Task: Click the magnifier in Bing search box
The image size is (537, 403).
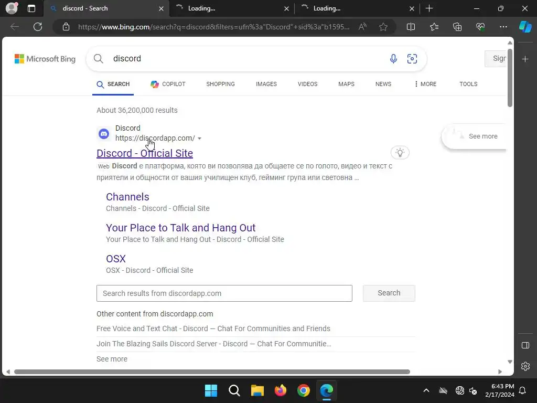Action: tap(98, 59)
